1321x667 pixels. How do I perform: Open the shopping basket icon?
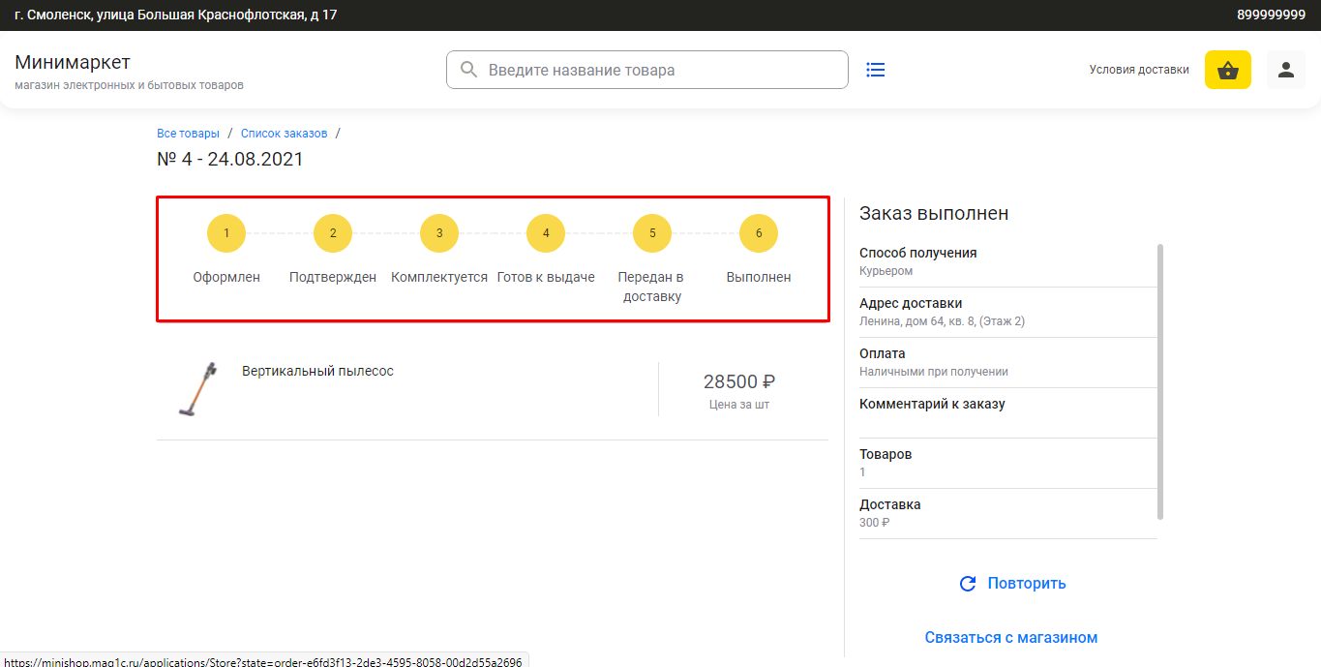click(x=1227, y=70)
